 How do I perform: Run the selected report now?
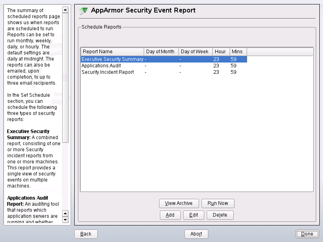click(x=218, y=203)
